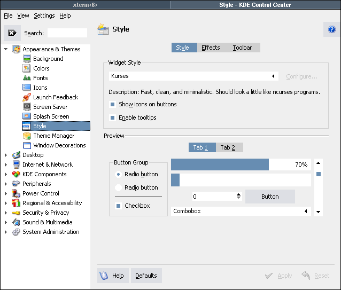Select the second unselected Radio button in preview
Viewport: 341px width, 290px height.
coord(118,187)
